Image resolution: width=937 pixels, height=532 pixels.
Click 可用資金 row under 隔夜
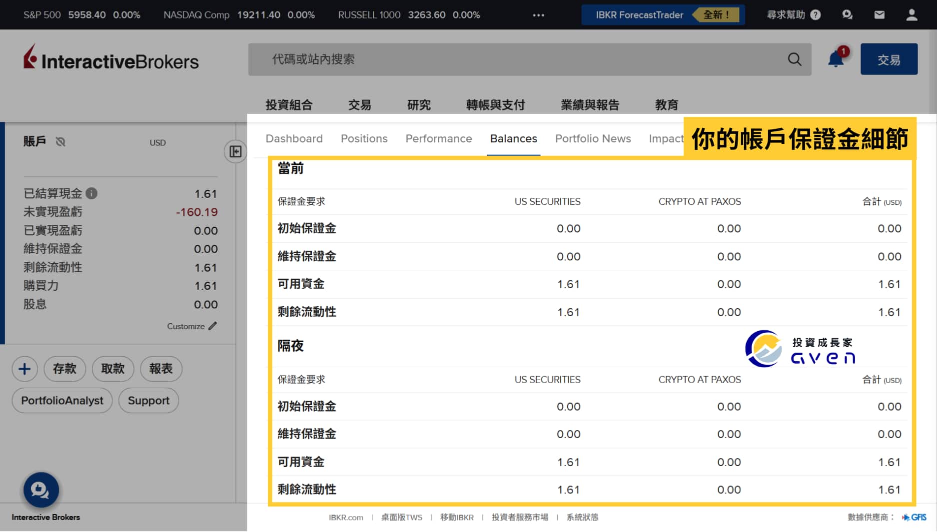click(590, 462)
